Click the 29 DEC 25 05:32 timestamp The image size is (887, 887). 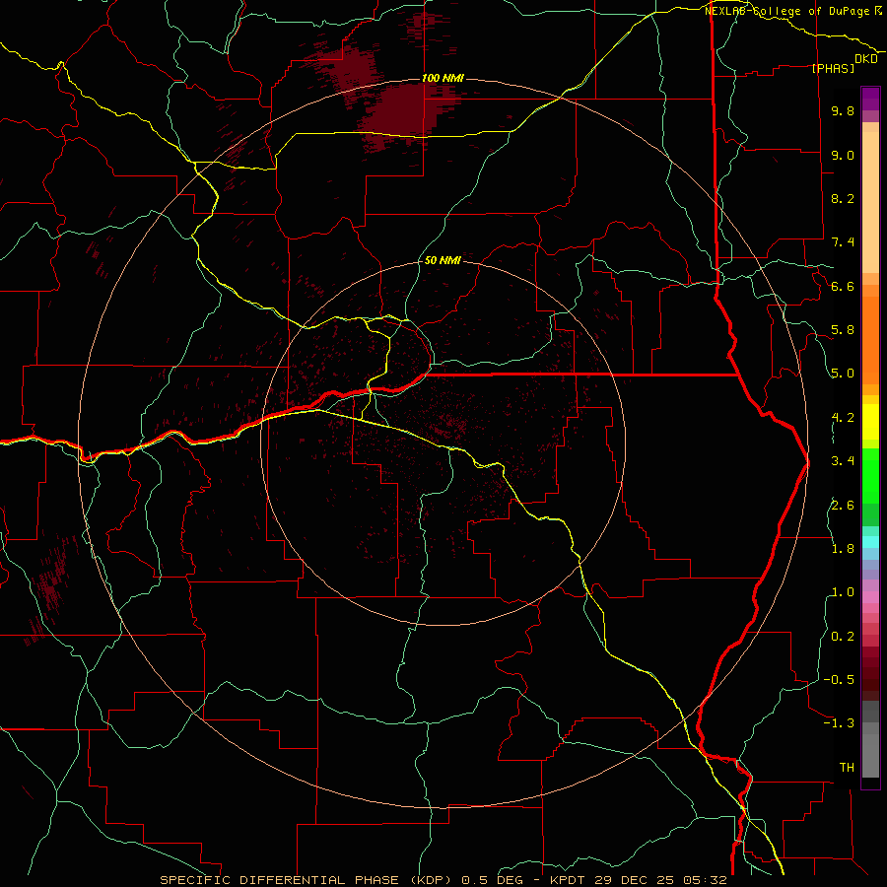pos(660,880)
